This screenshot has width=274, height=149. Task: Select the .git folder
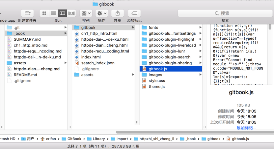[36, 28]
